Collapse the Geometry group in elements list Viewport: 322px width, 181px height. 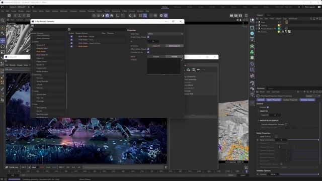33,75
